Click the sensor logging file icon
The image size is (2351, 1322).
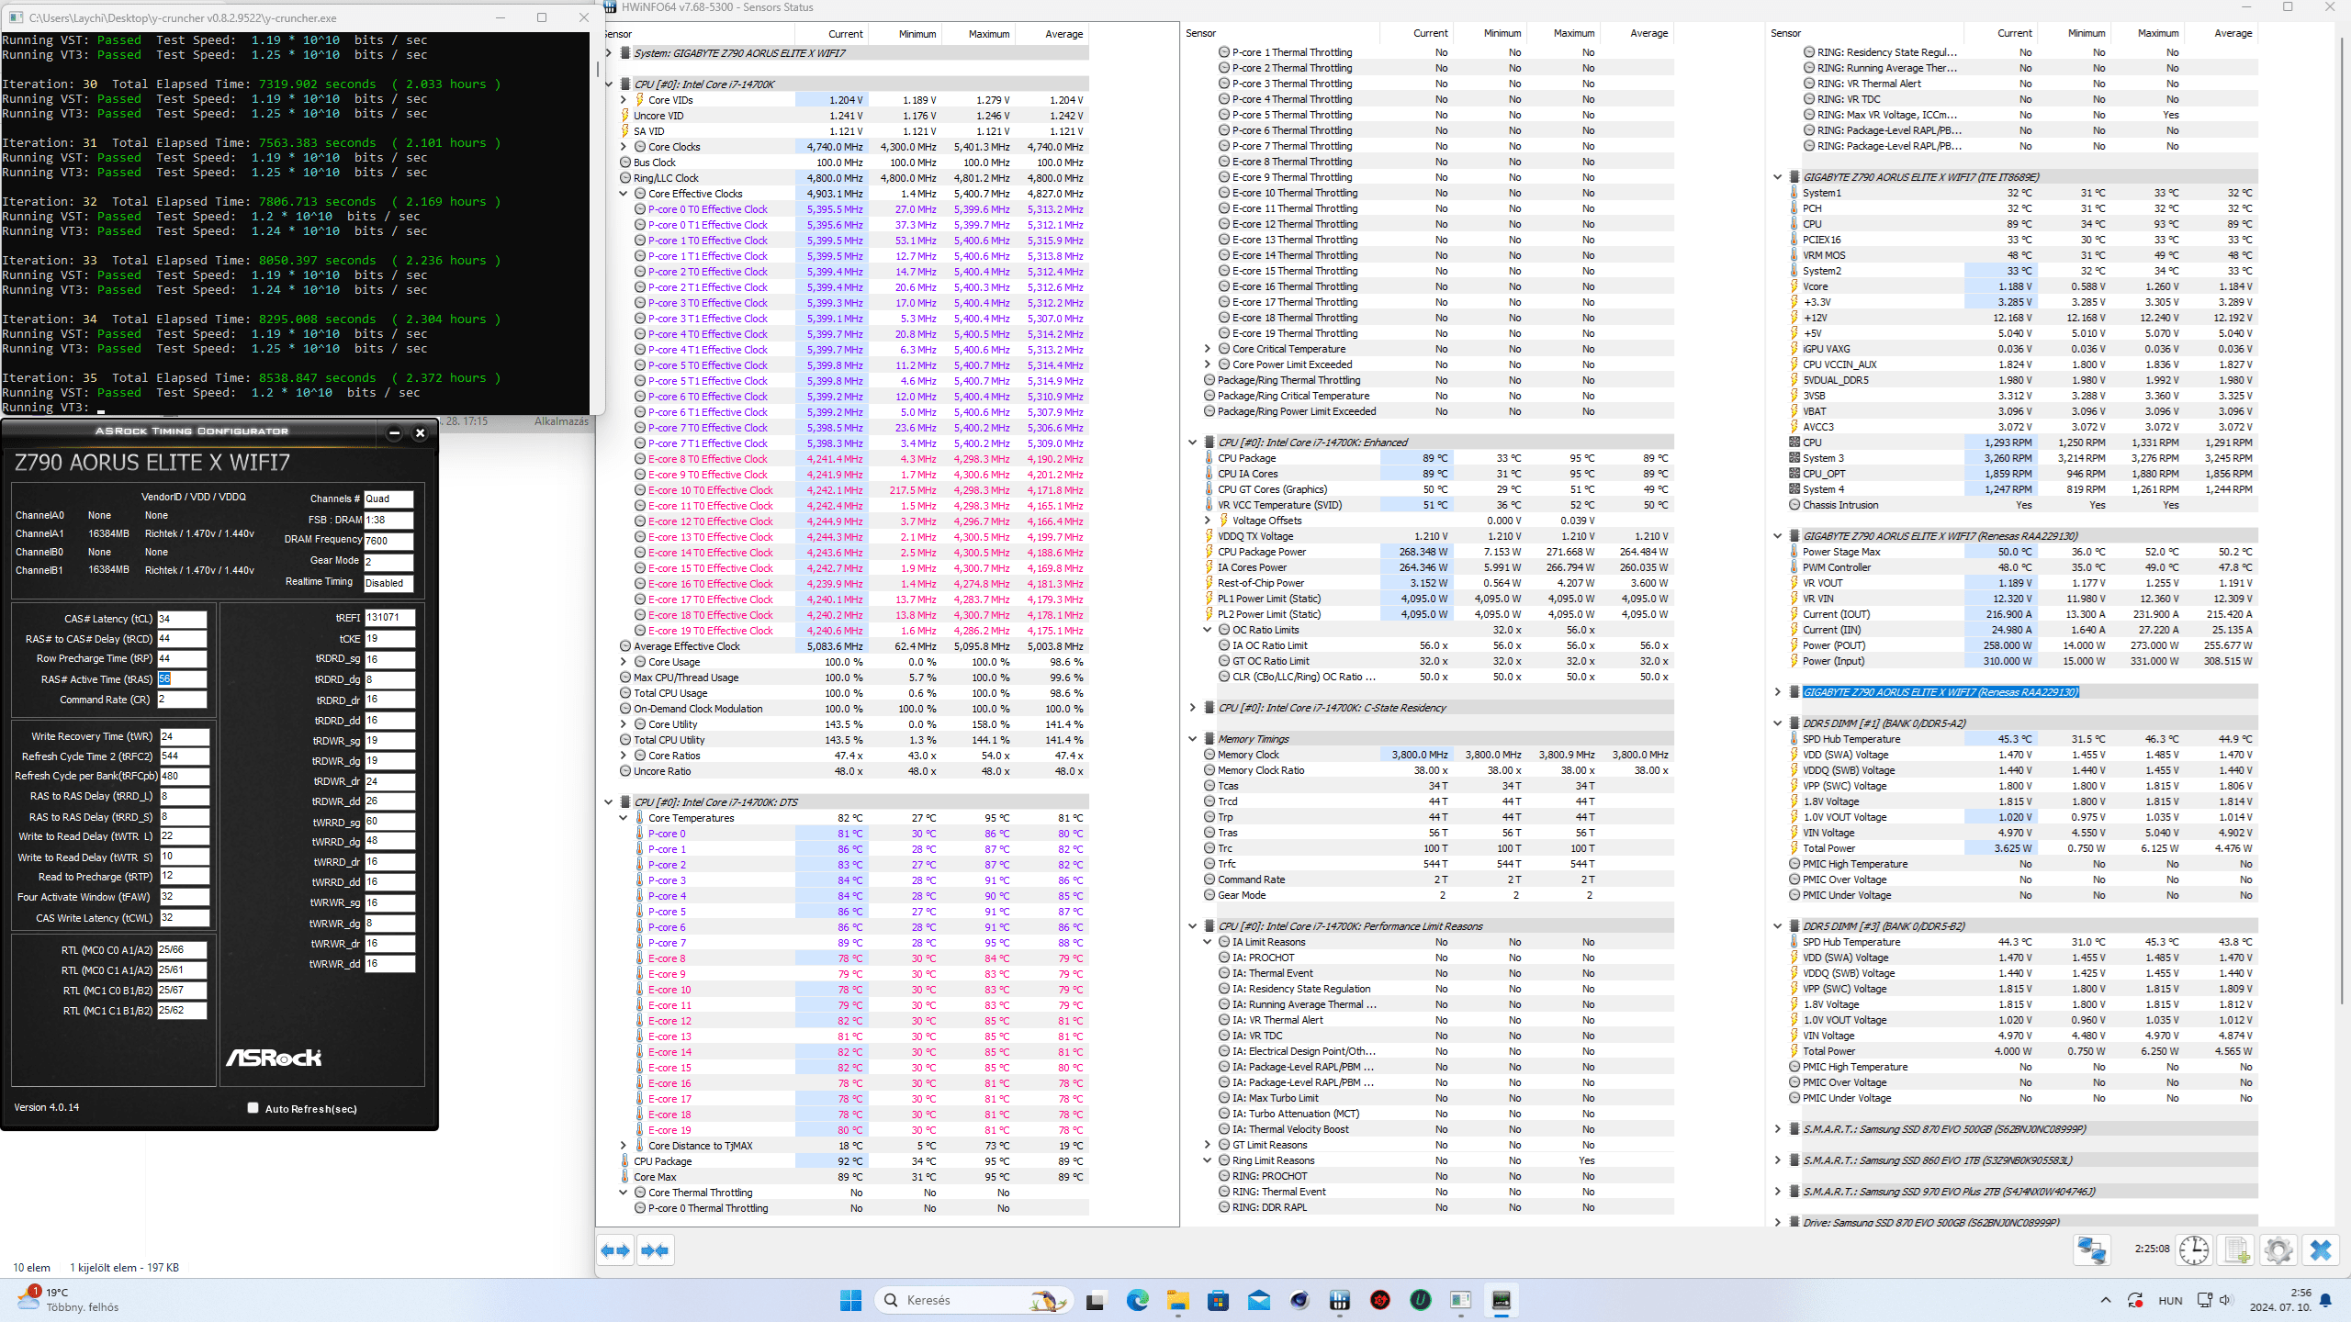coord(2236,1249)
